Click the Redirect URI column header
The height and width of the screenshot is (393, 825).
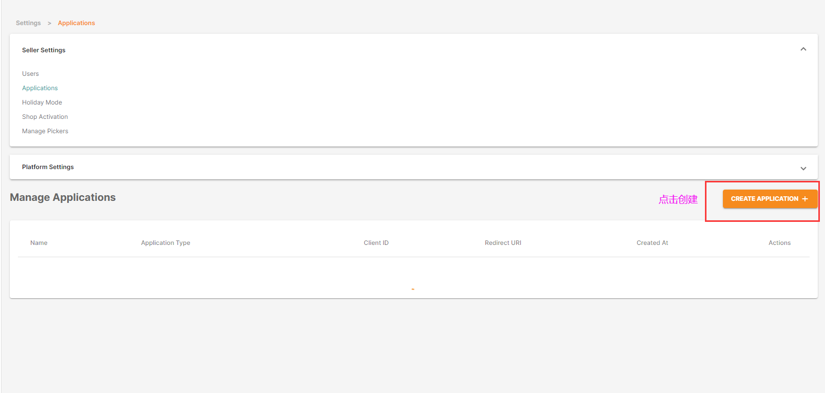click(503, 243)
